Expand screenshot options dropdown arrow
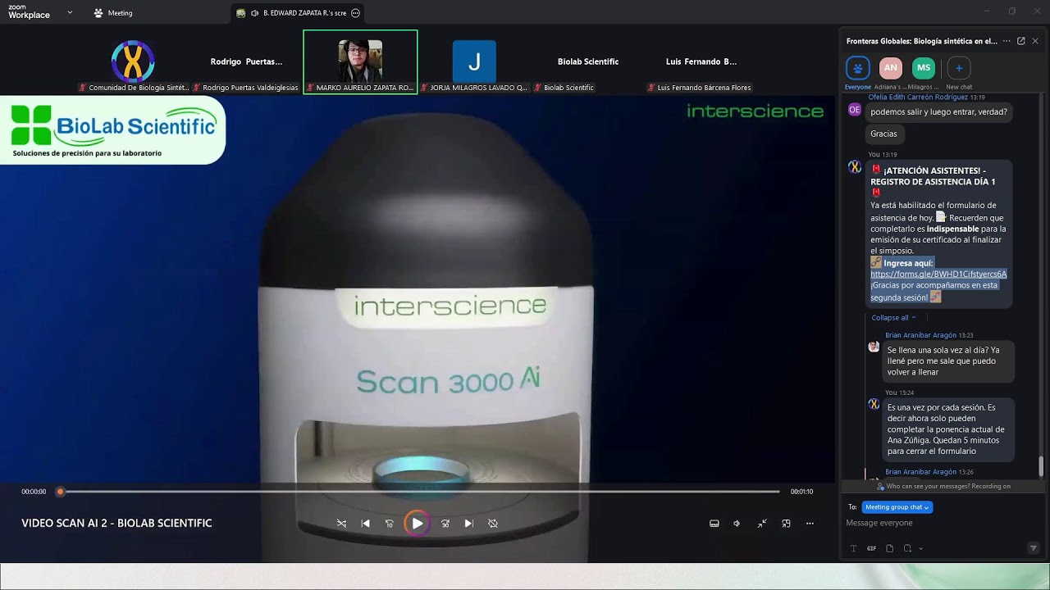1050x590 pixels. 920,548
